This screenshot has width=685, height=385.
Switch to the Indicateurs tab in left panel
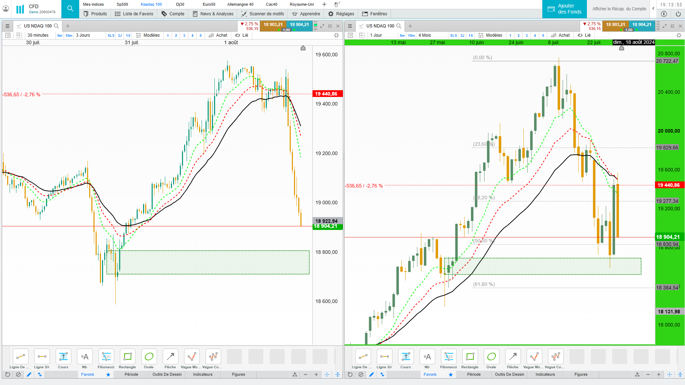[203, 374]
